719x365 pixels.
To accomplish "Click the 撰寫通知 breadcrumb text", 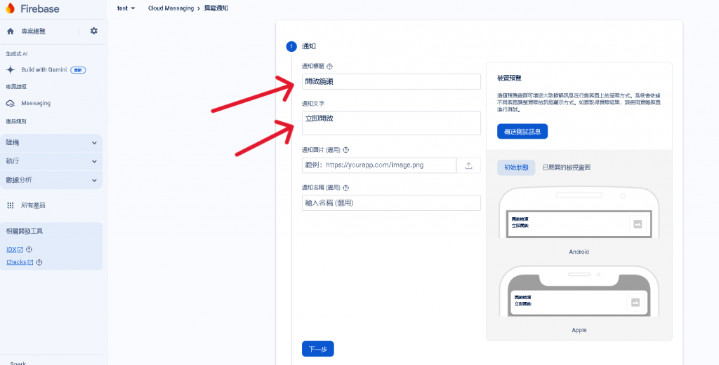I will (x=216, y=8).
